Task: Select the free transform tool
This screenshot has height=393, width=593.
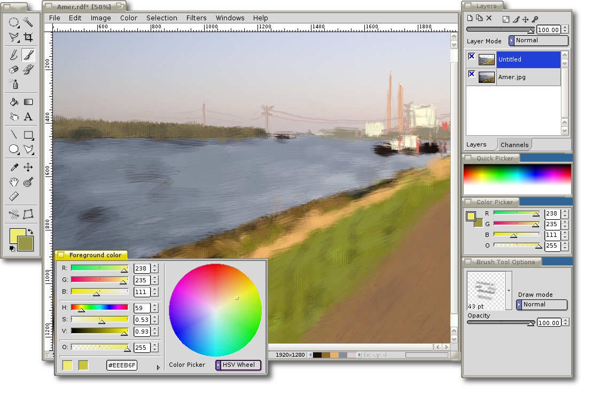Action: (28, 214)
